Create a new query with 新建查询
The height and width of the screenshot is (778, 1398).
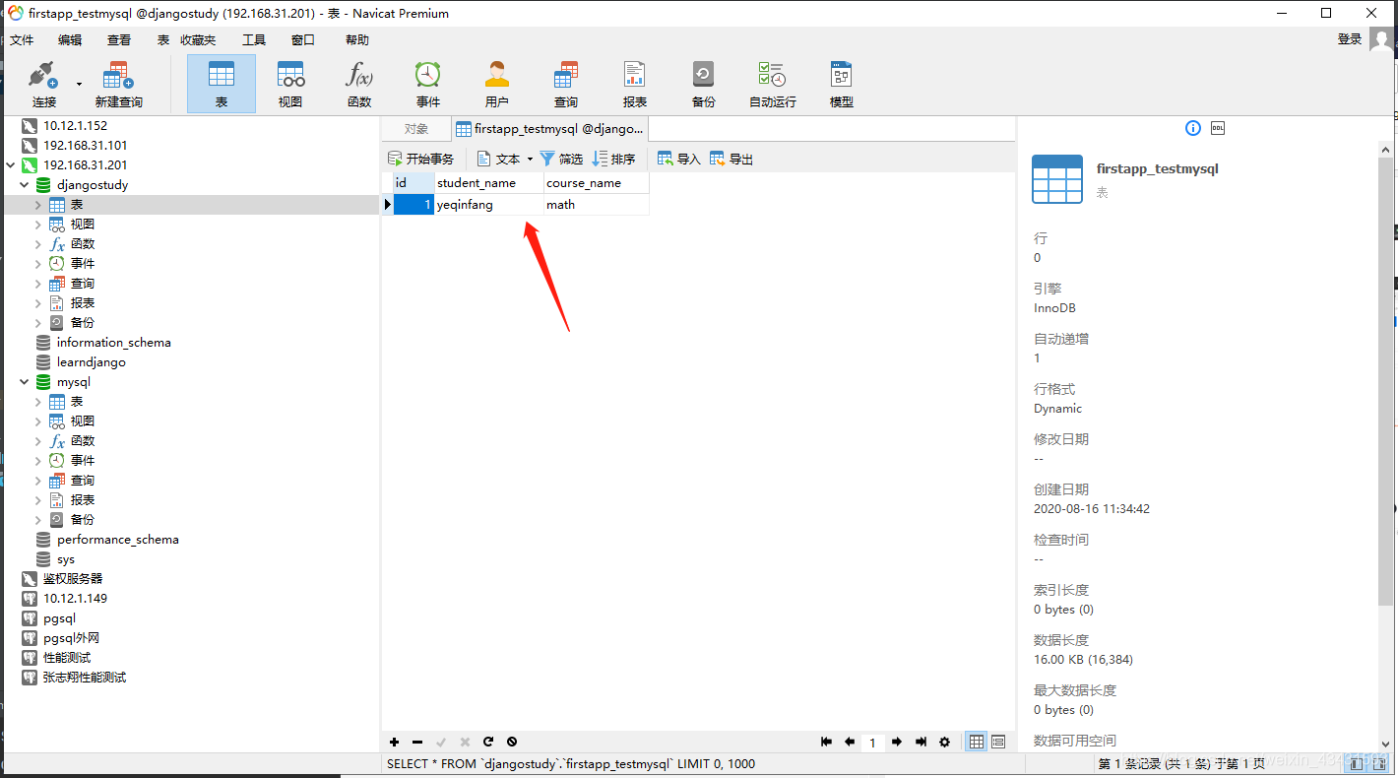click(118, 84)
